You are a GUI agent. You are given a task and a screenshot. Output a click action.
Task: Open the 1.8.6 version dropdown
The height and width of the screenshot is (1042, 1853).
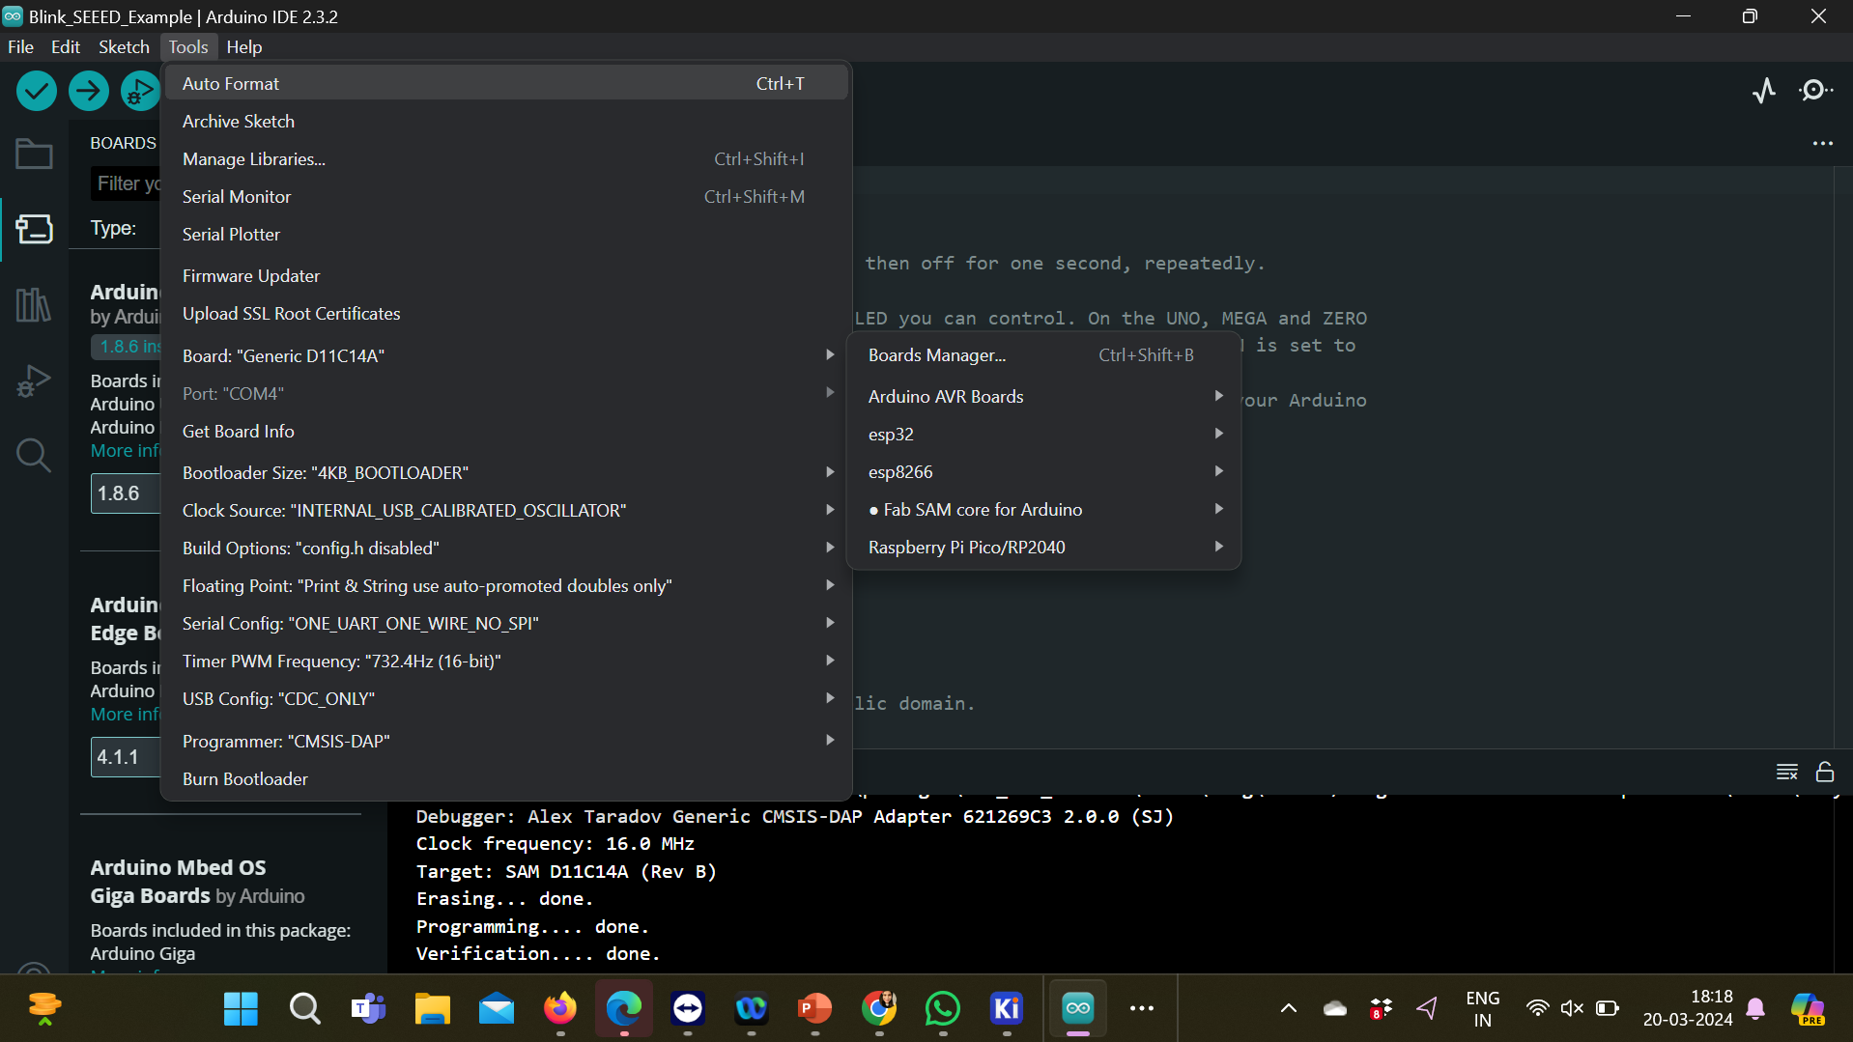pos(126,493)
